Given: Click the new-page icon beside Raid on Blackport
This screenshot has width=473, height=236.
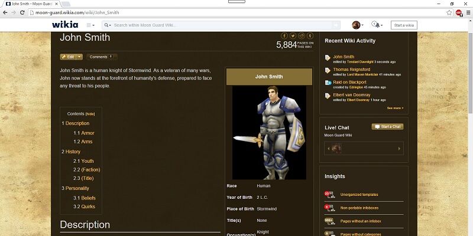Looking at the screenshot, I should [x=328, y=83].
